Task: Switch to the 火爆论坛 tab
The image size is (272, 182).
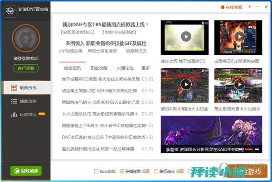Action: point(125,68)
